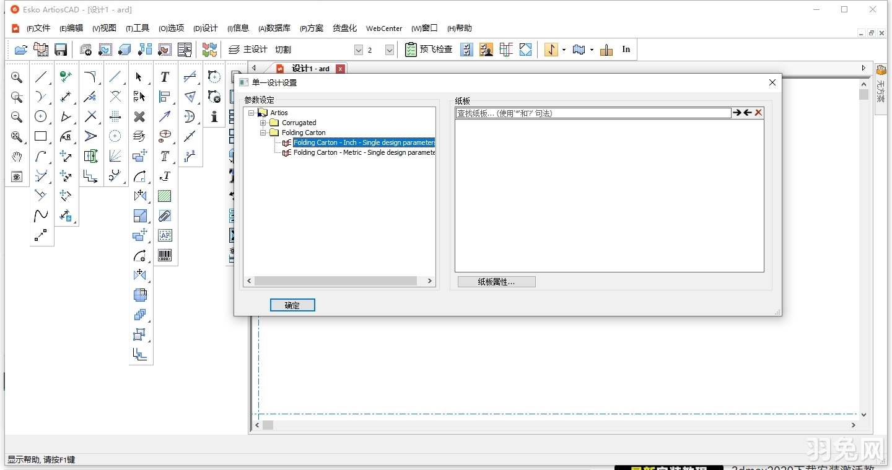
Task: Select the Line drawing tool
Action: click(42, 77)
